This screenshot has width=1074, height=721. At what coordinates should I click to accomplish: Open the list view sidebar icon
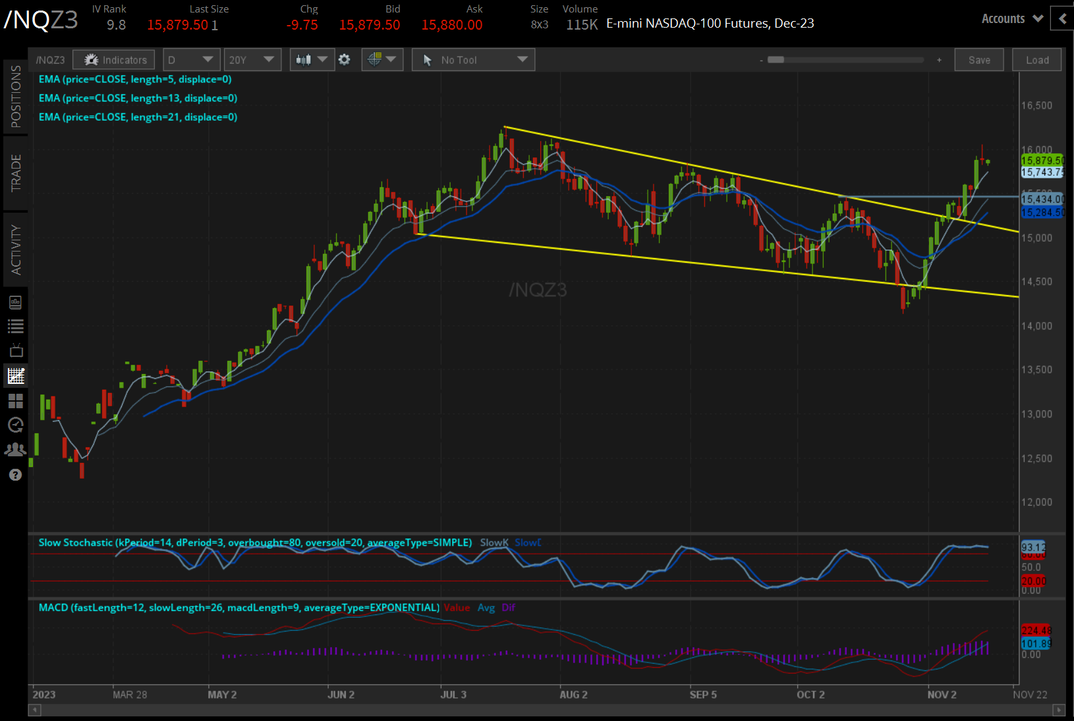(x=16, y=327)
